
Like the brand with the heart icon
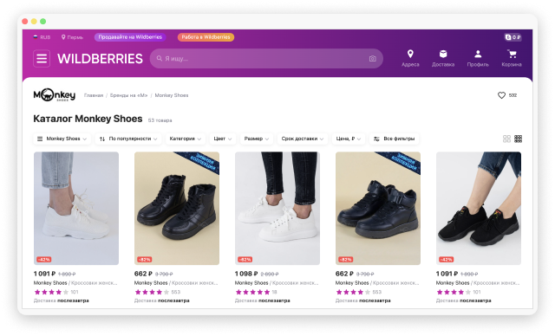[501, 95]
